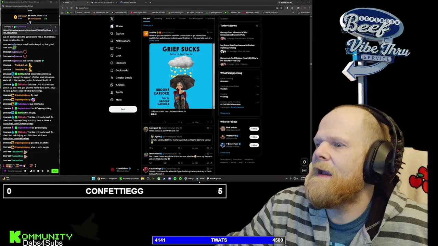Follow Nick Mercer
The height and width of the screenshot is (246, 438).
[254, 129]
